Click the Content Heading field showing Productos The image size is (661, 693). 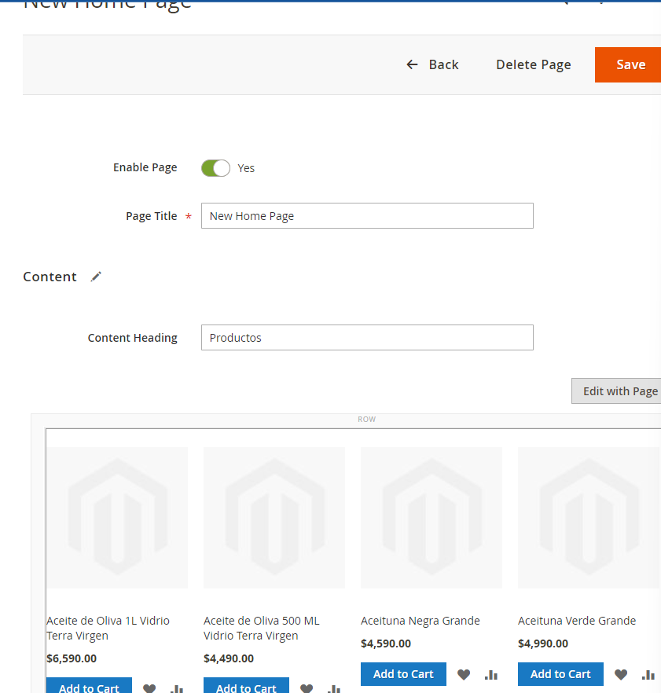click(x=367, y=337)
